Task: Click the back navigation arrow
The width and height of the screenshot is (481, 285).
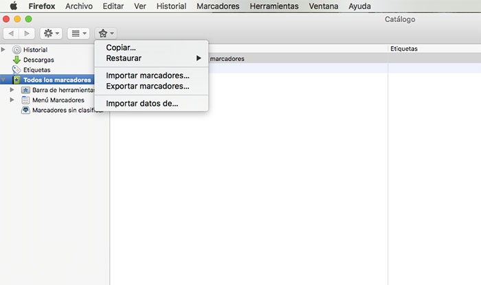Action: click(x=12, y=33)
